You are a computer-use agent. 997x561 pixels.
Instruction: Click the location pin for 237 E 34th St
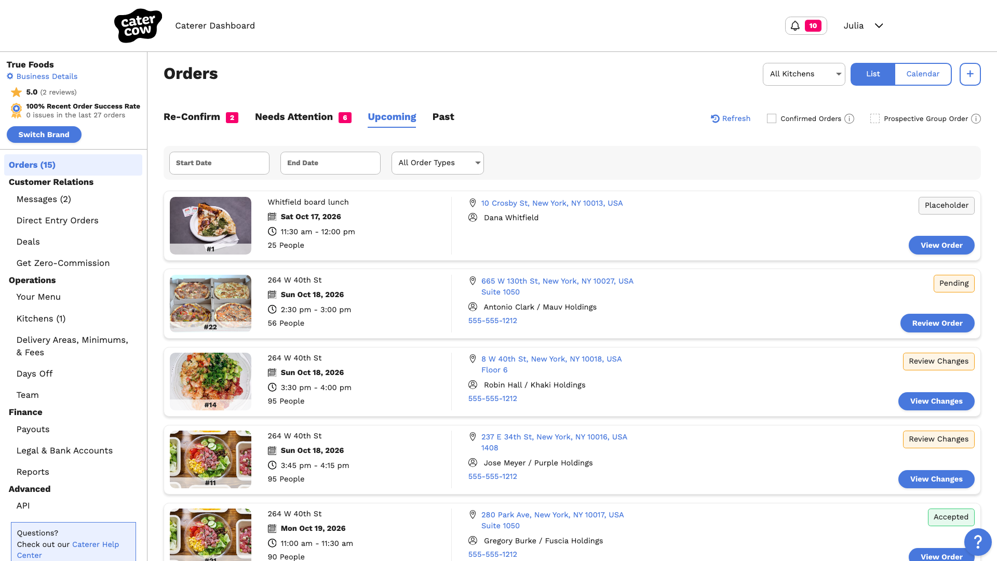click(473, 437)
